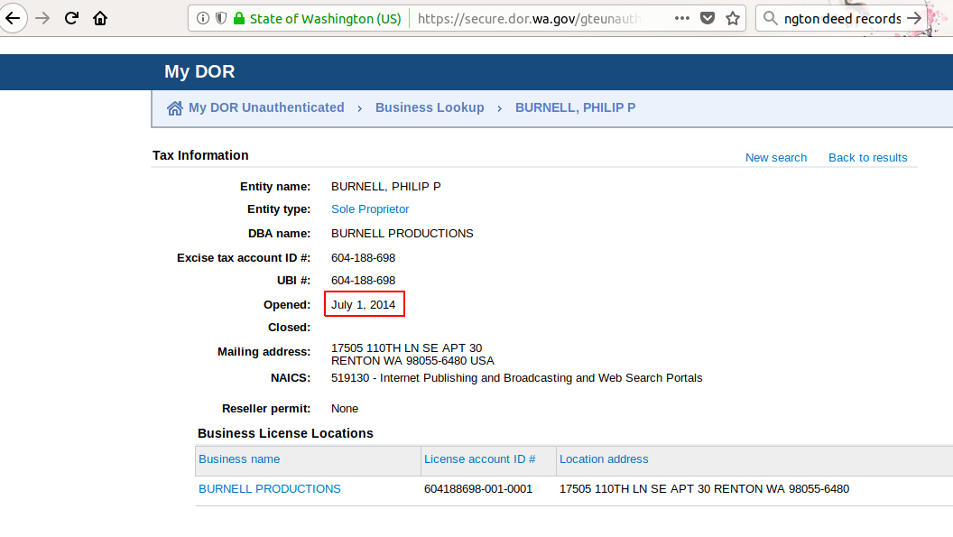Click the browser forward arrow

click(42, 18)
